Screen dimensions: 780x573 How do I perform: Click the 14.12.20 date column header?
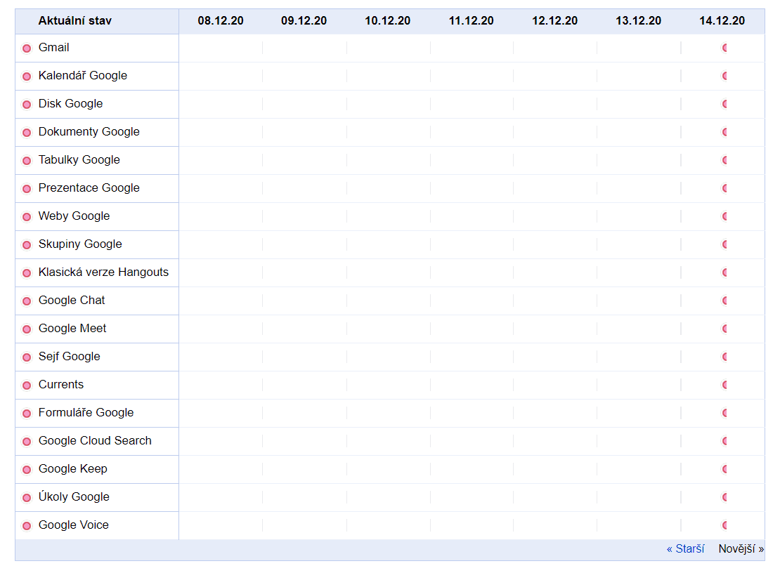[x=722, y=21]
